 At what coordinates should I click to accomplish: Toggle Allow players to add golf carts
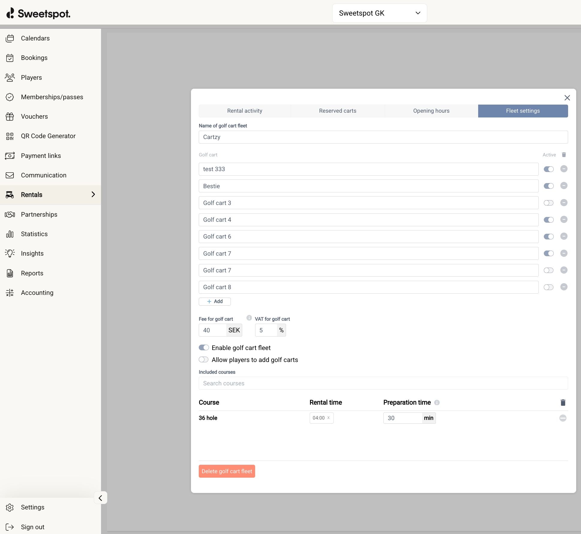tap(204, 360)
